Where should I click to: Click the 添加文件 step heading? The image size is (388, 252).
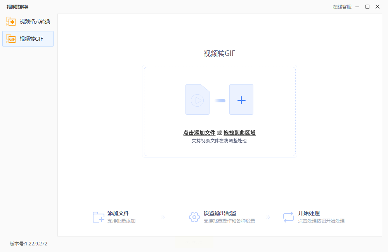tap(118, 213)
